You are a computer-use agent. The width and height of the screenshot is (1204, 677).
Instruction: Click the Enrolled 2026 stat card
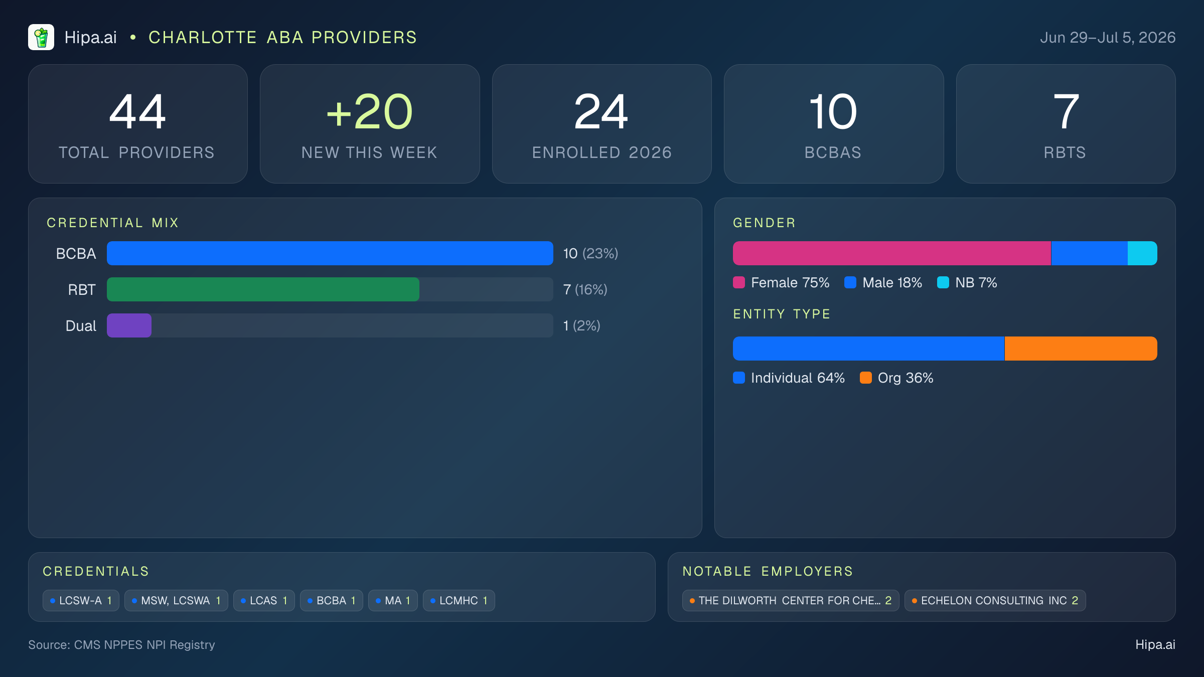[602, 124]
